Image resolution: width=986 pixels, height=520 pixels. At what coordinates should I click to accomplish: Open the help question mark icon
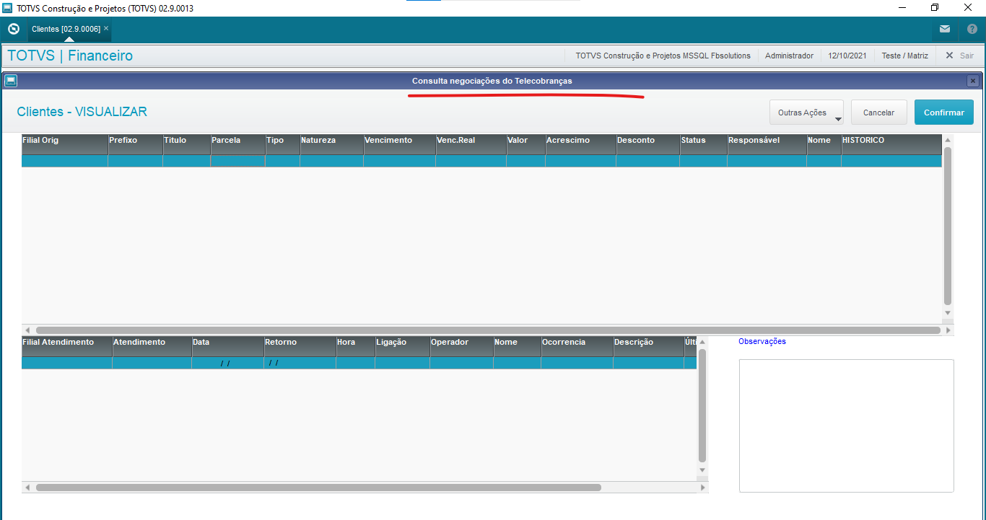(x=972, y=29)
